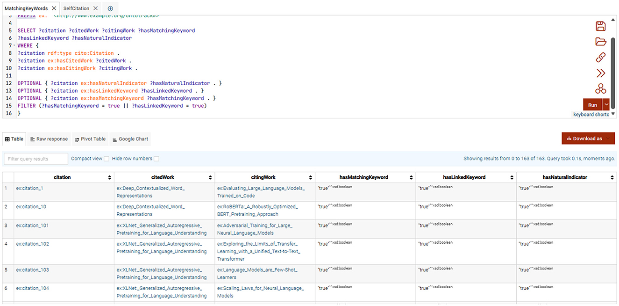The height and width of the screenshot is (306, 619).
Task: Open saved queries folder icon
Action: click(x=600, y=42)
